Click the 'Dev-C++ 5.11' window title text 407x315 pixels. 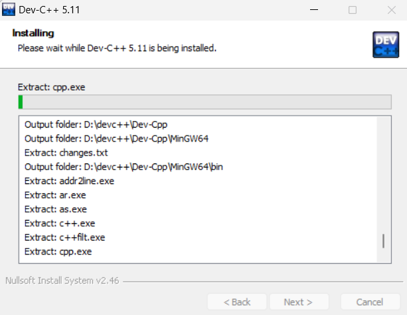(x=49, y=10)
